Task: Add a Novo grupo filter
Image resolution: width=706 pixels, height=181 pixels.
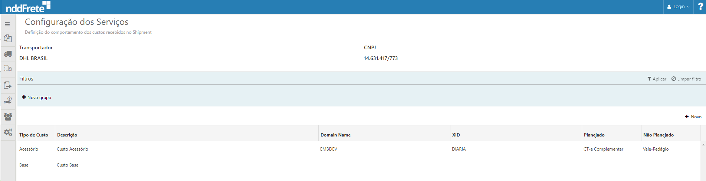Action: coord(36,98)
